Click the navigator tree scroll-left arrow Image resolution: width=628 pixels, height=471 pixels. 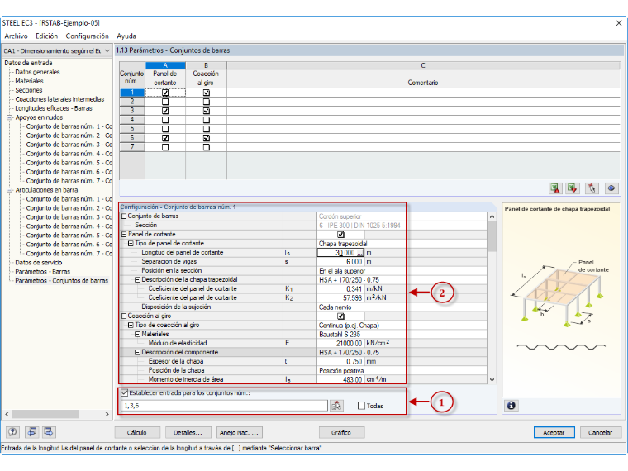tap(7, 414)
